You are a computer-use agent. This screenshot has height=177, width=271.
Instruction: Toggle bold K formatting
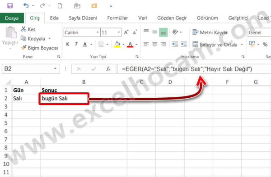click(68, 44)
